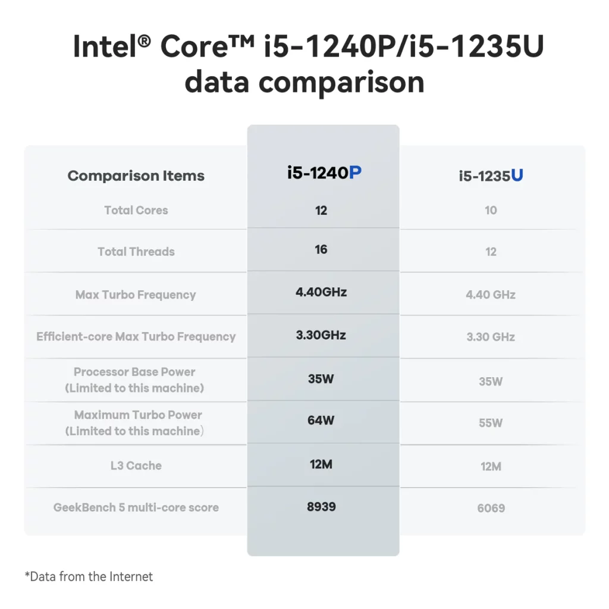
Task: Click the 55W turbo power value
Action: coord(491,423)
